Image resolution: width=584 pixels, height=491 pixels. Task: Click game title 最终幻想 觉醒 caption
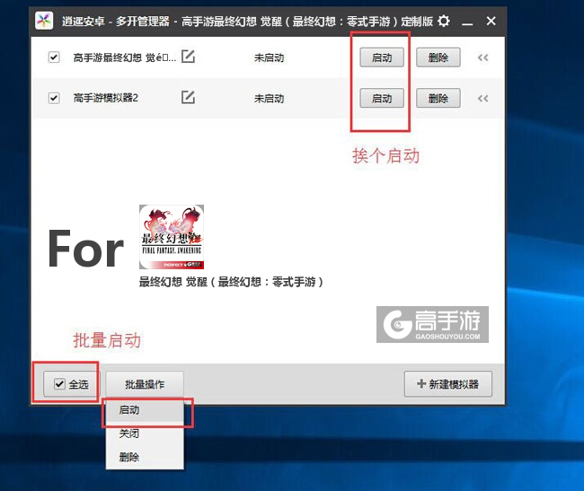[231, 282]
